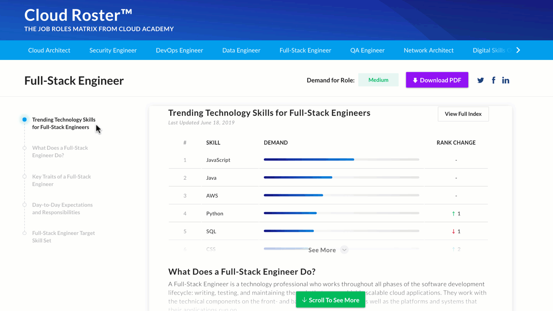Click the Download PDF button
The height and width of the screenshot is (311, 553).
437,80
